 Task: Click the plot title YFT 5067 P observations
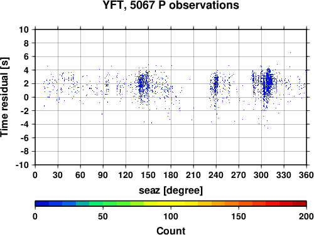pyautogui.click(x=171, y=5)
